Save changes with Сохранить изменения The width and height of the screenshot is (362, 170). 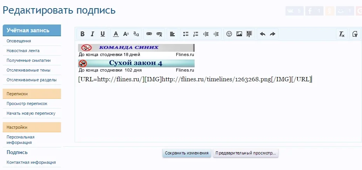point(187,153)
